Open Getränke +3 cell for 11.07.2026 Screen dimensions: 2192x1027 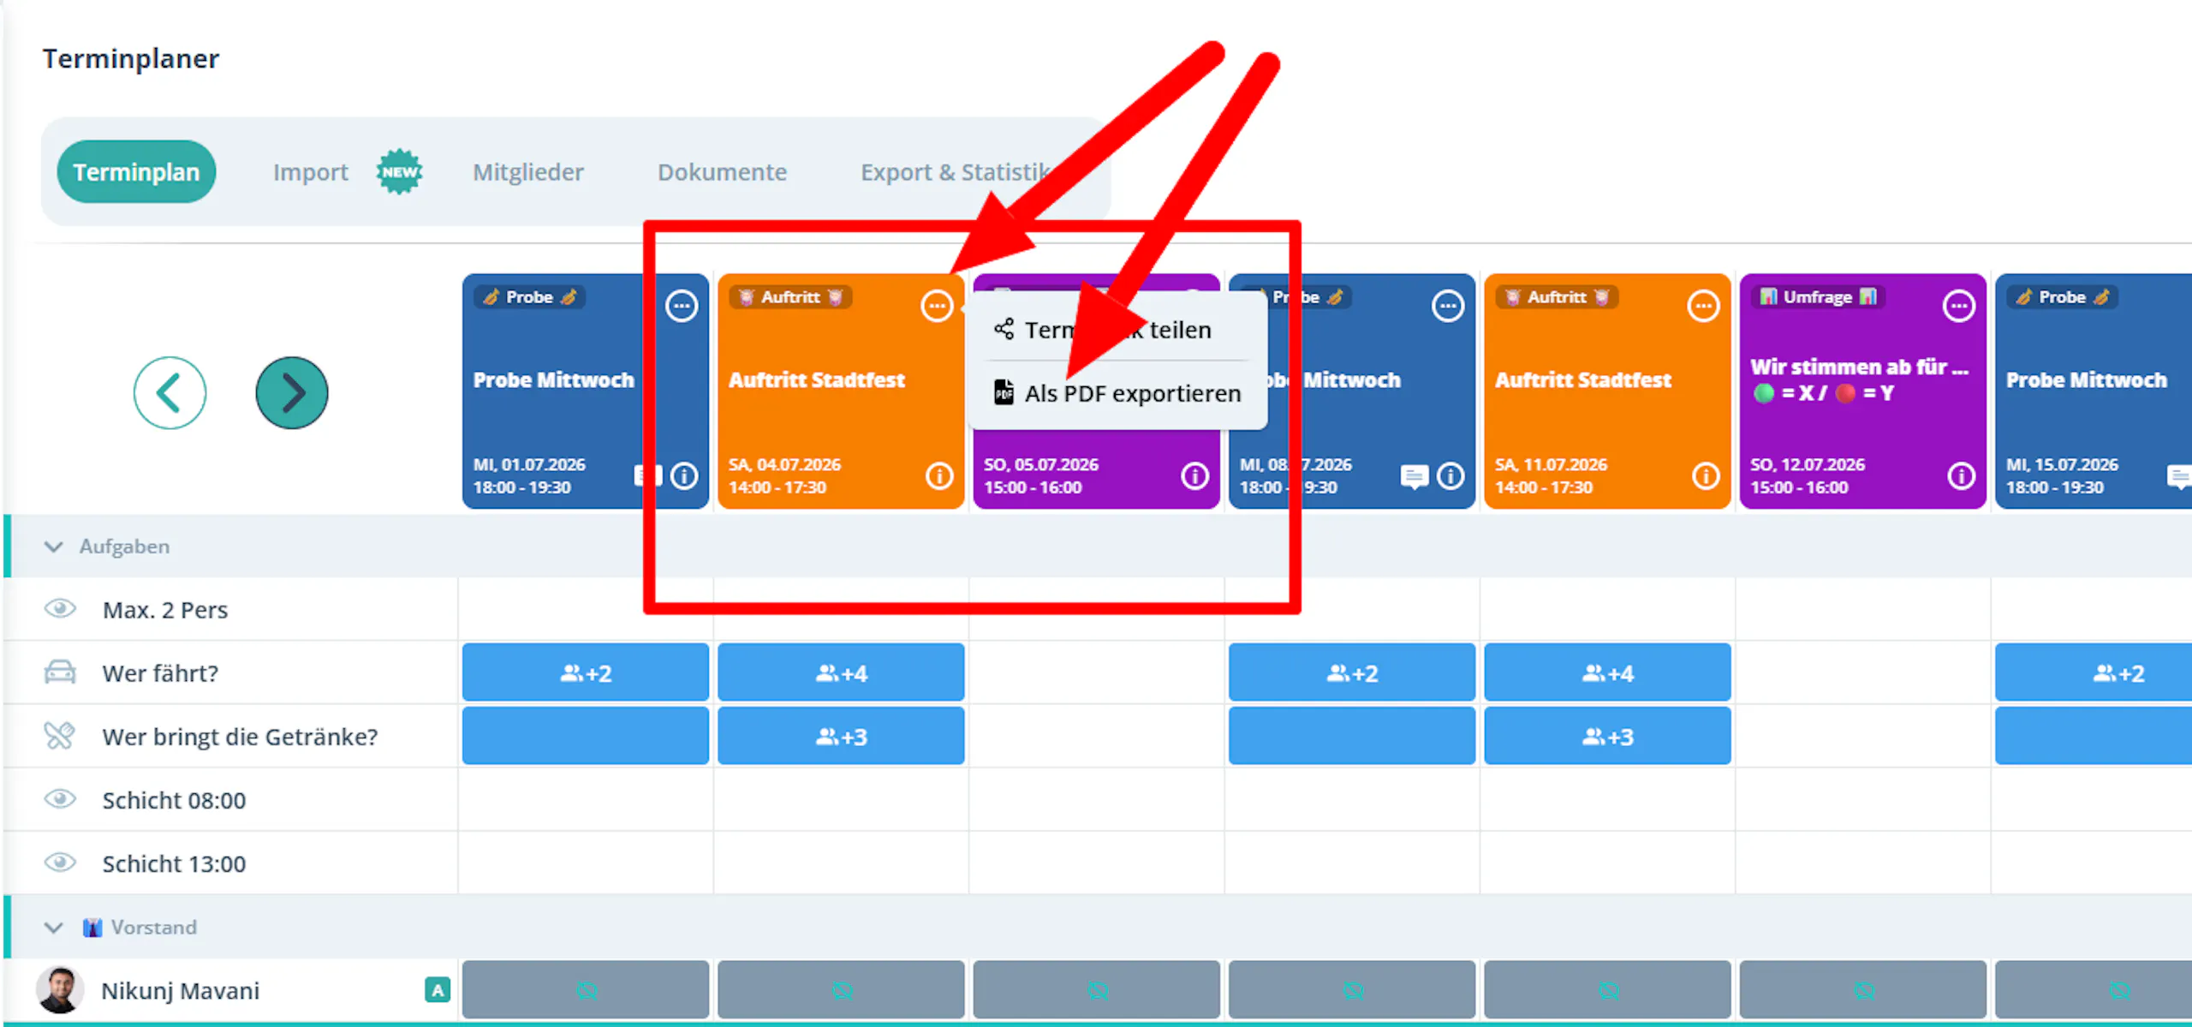coord(1607,737)
